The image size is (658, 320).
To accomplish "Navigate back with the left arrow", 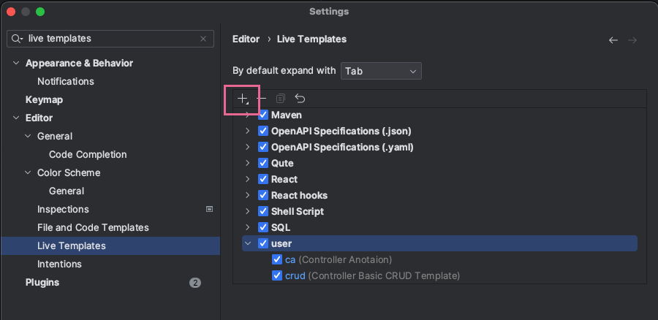I will coord(613,40).
